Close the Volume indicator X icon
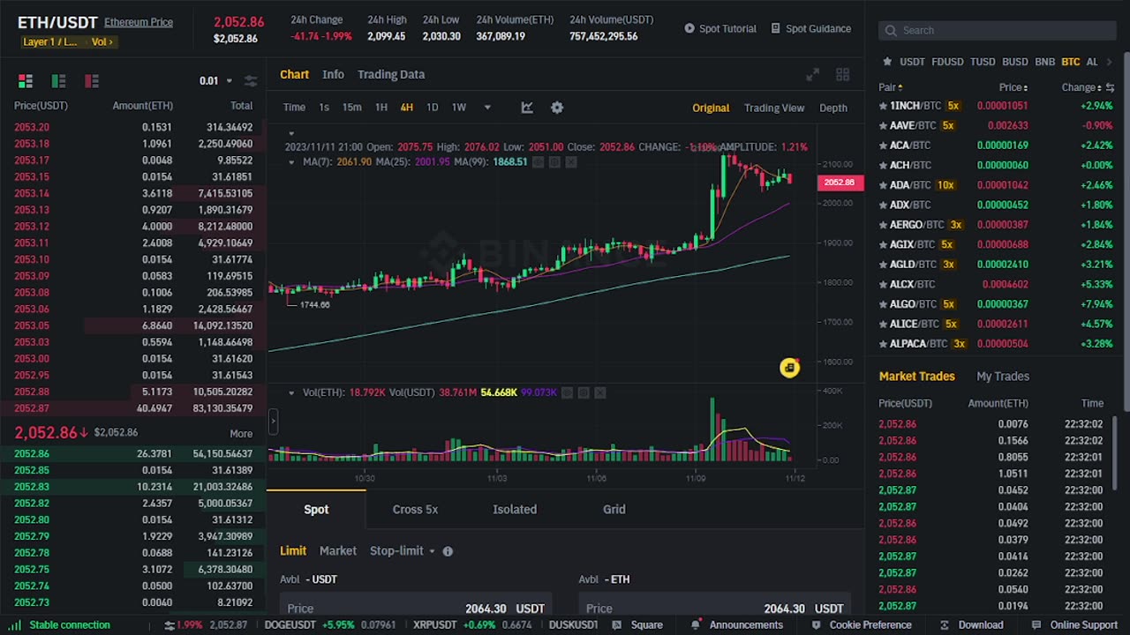Image resolution: width=1130 pixels, height=635 pixels. point(599,392)
